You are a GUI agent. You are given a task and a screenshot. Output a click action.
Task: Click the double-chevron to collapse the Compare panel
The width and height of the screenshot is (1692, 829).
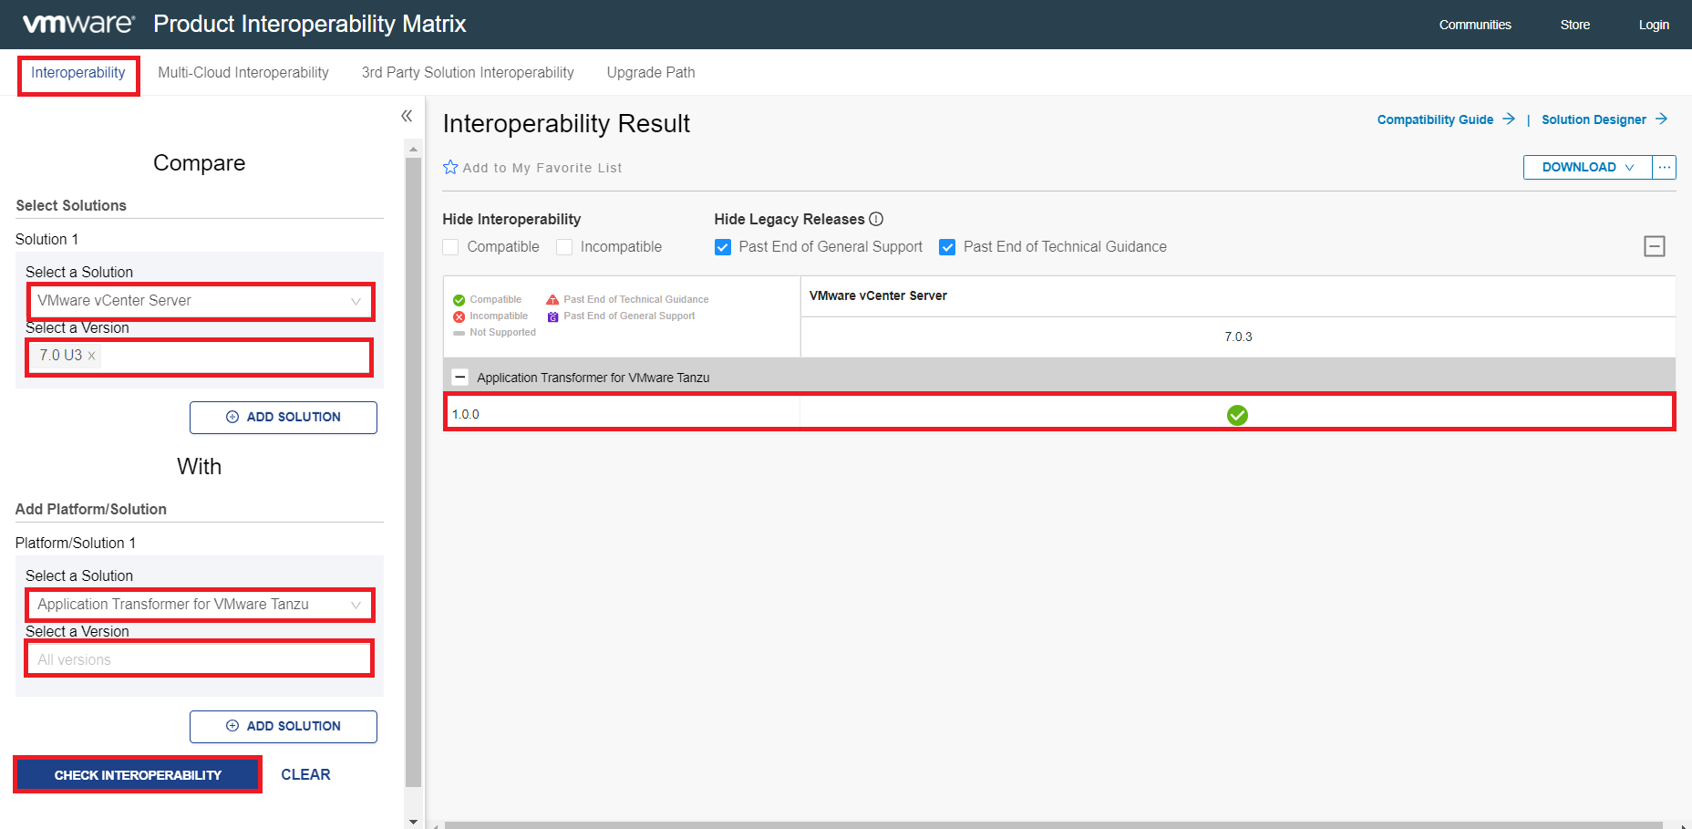click(407, 116)
